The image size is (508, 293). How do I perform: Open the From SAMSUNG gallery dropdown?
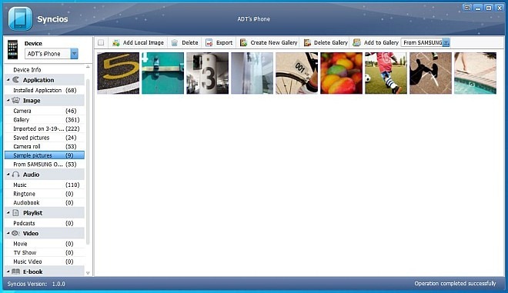coord(446,42)
